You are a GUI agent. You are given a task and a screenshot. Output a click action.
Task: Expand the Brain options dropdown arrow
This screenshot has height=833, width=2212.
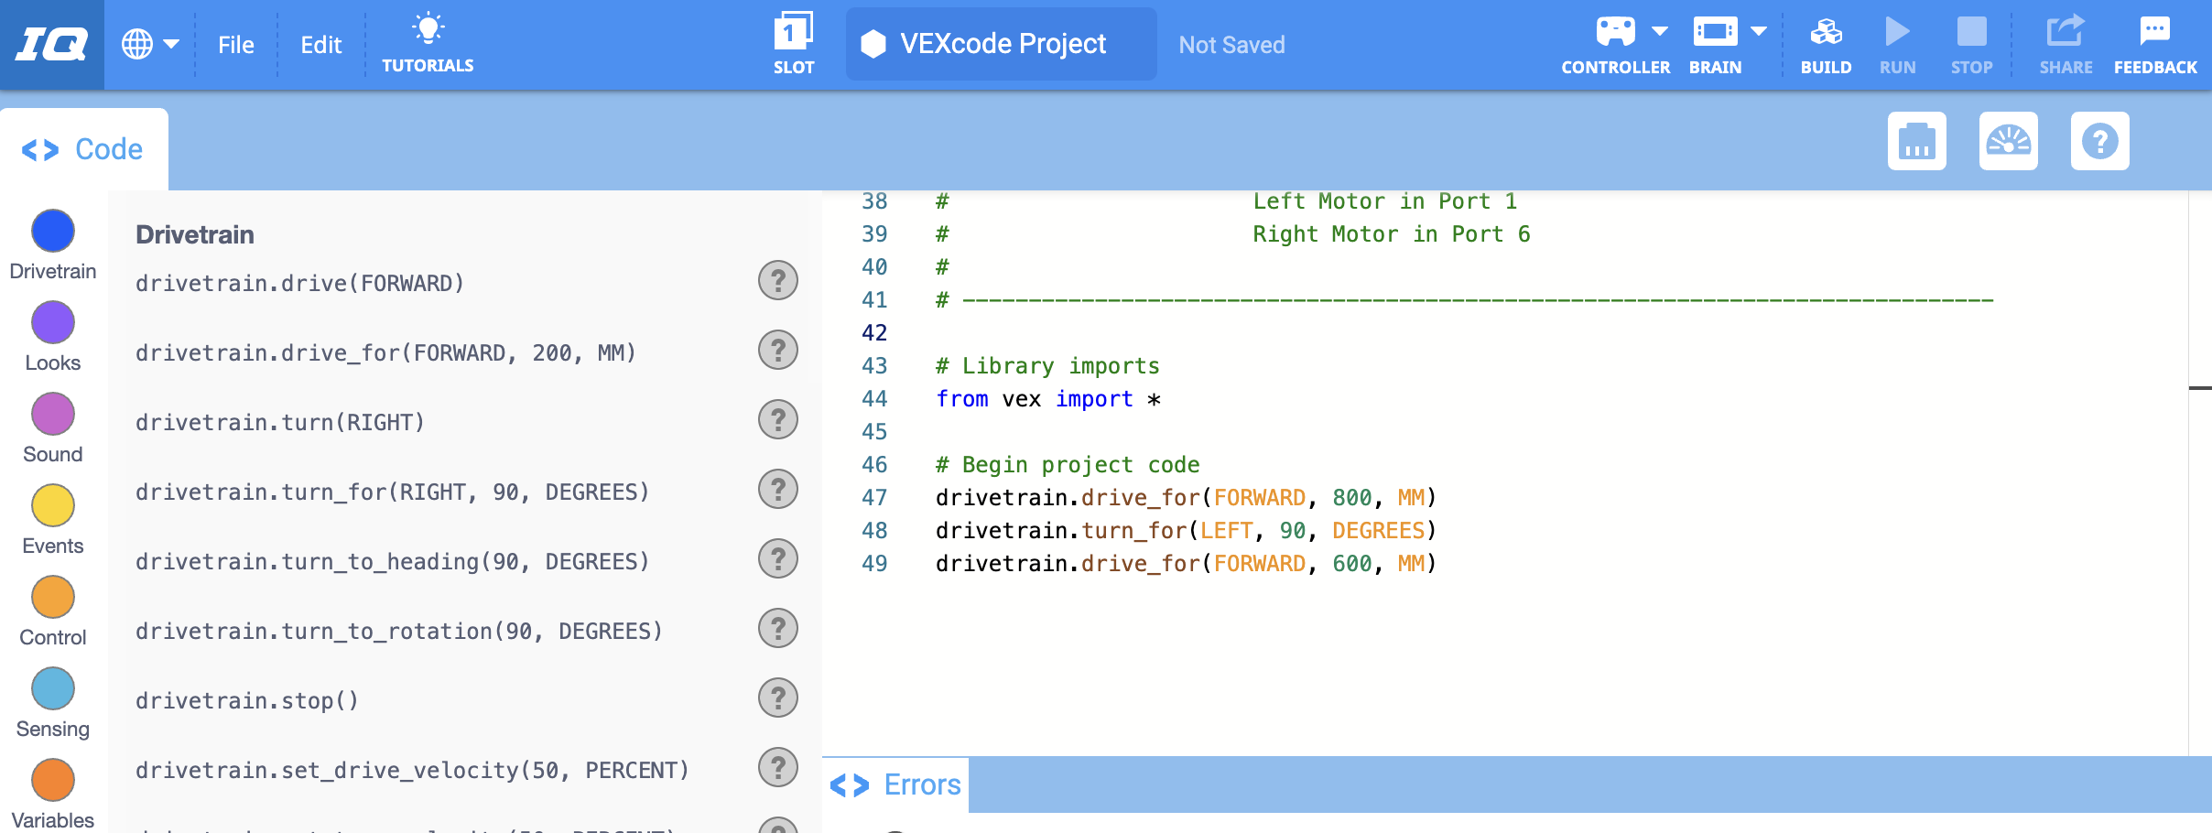[1760, 30]
